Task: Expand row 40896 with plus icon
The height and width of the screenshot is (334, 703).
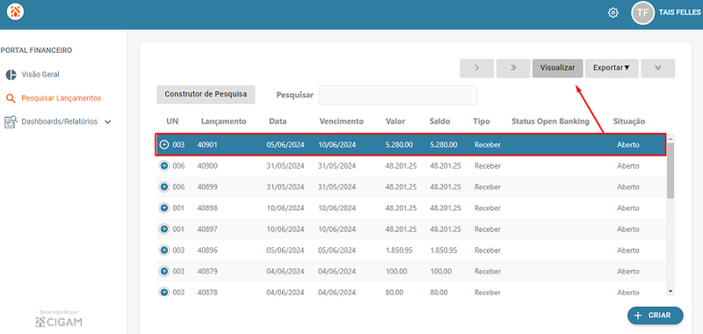Action: (163, 250)
